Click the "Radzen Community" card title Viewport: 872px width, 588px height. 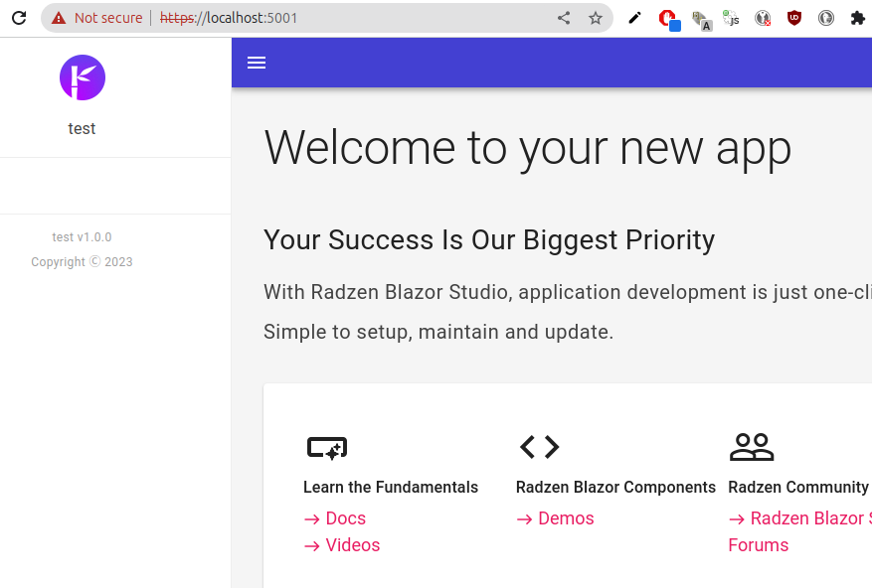(x=798, y=488)
